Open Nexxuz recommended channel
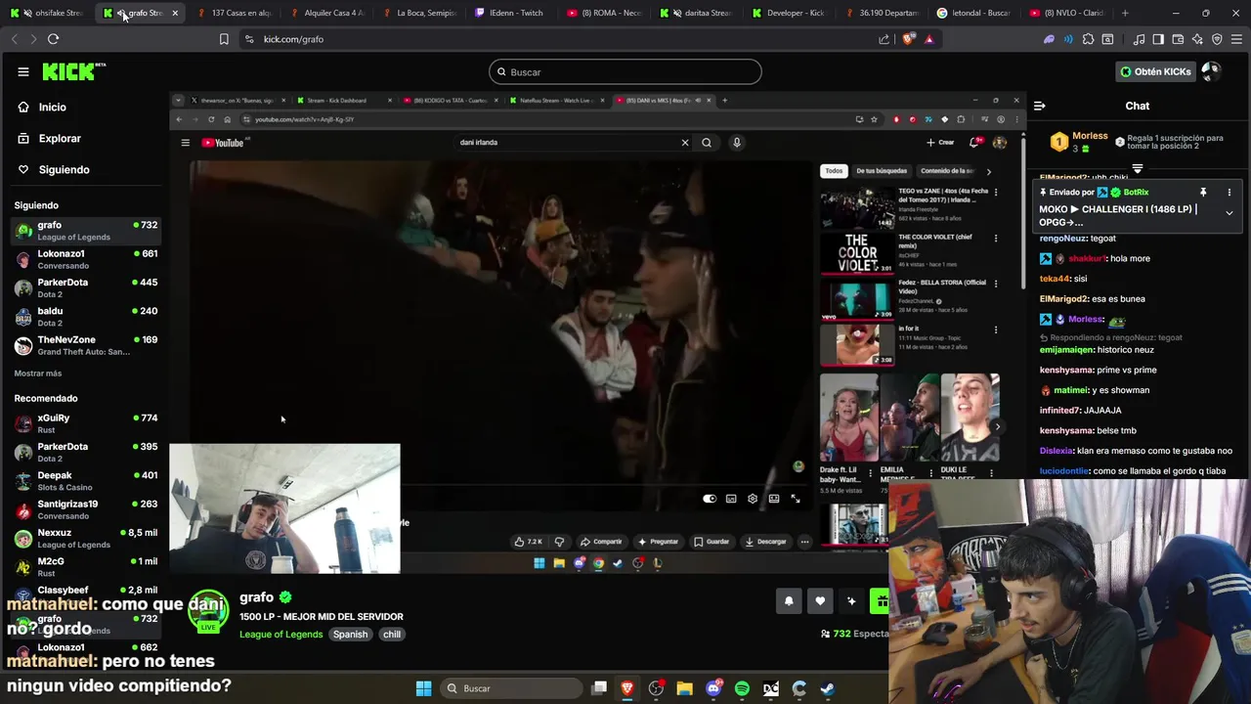Viewport: 1251px width, 704px height. pyautogui.click(x=86, y=539)
